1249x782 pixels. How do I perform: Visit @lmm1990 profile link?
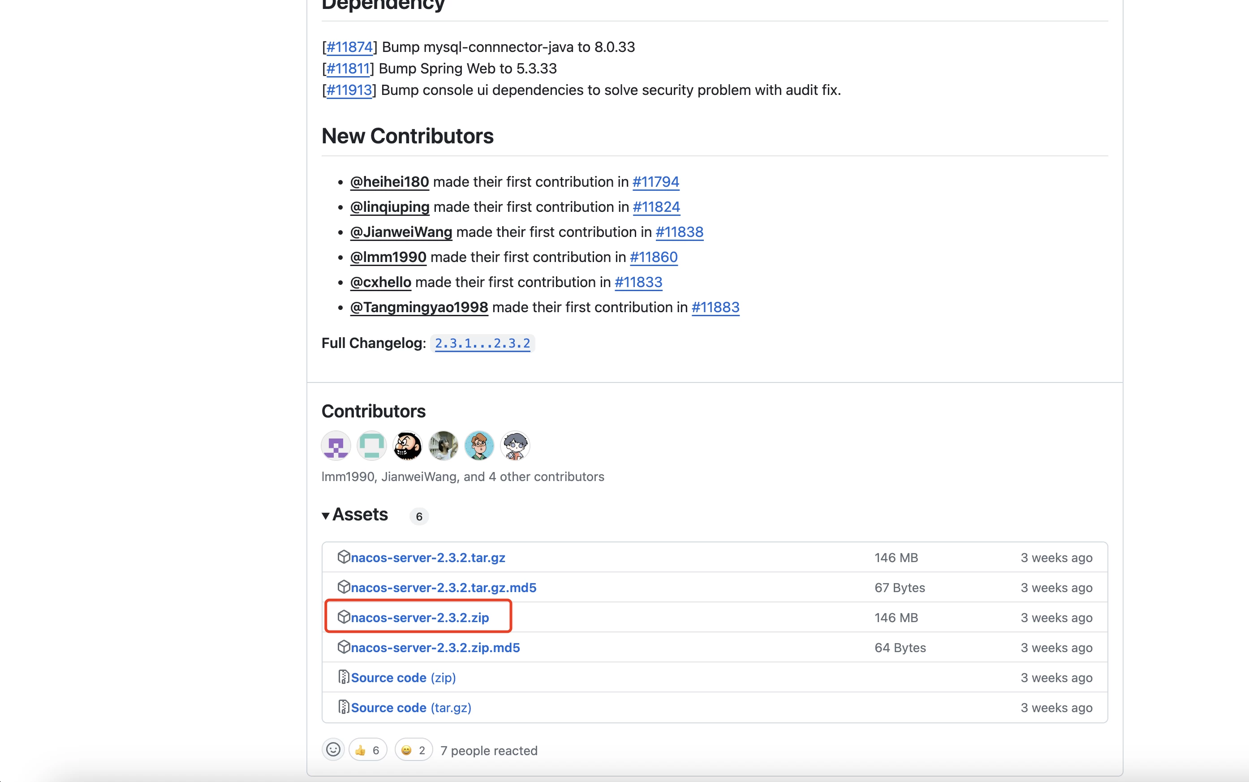coord(388,257)
